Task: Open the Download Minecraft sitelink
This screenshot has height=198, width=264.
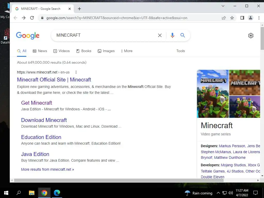Action: coord(44,120)
